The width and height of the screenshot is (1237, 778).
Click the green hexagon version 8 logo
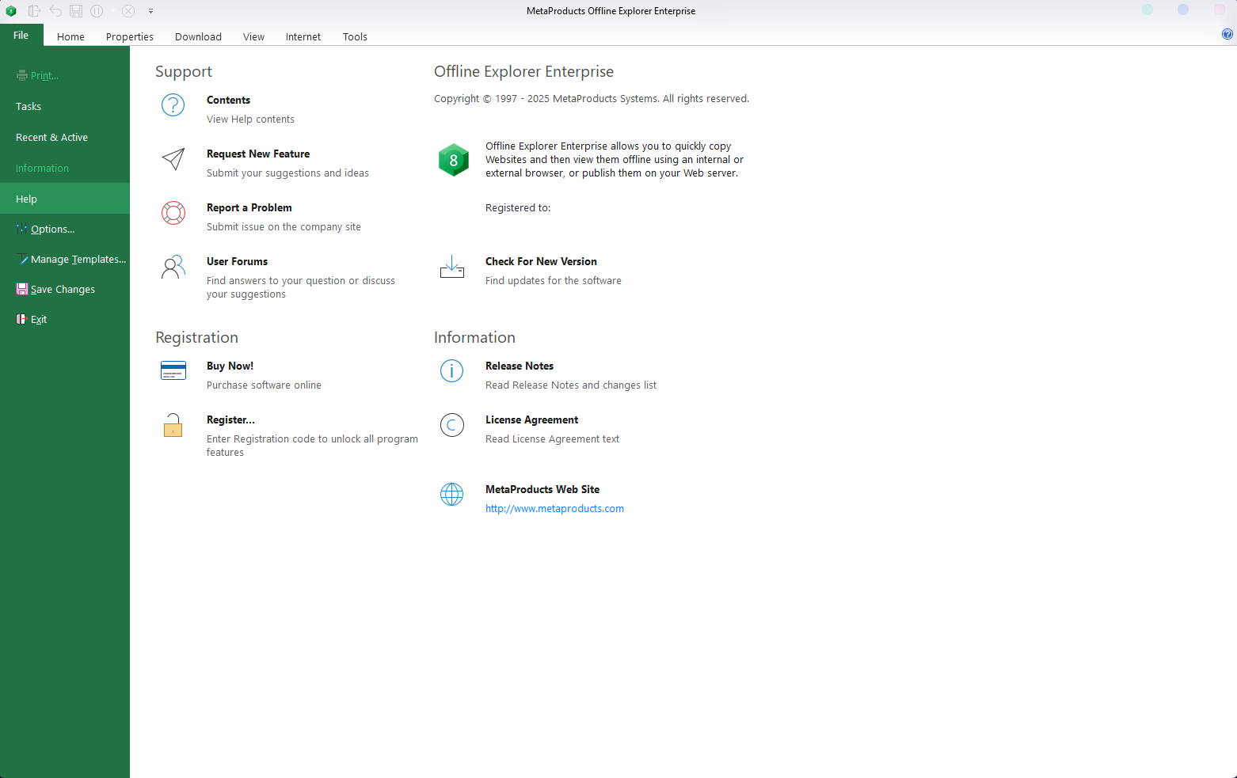coord(454,160)
